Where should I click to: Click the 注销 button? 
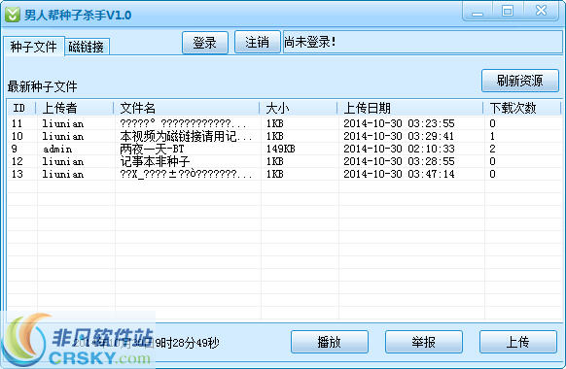tap(257, 42)
